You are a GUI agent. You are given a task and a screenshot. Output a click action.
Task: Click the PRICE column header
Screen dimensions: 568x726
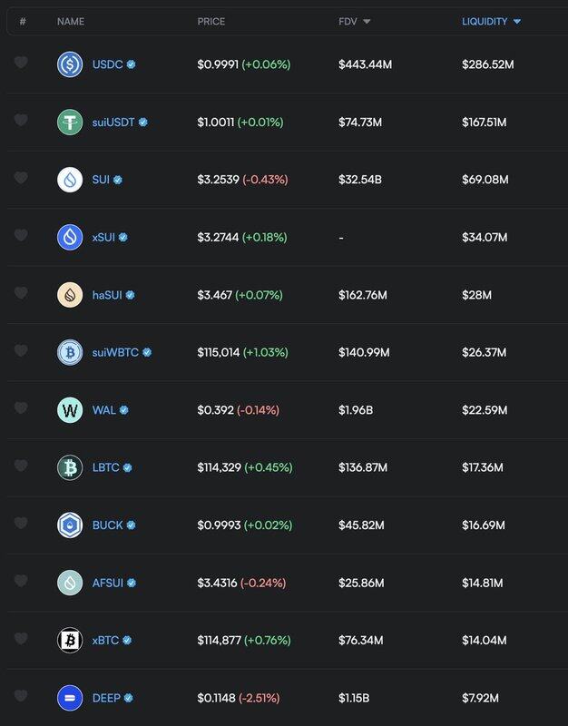pos(211,22)
